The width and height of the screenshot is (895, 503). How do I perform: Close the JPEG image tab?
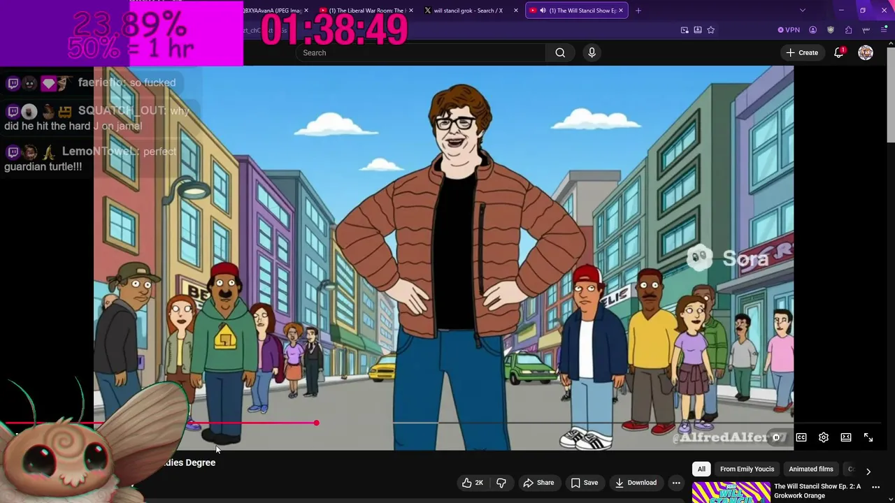[306, 10]
